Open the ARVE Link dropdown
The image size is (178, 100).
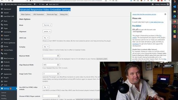click(x=46, y=38)
